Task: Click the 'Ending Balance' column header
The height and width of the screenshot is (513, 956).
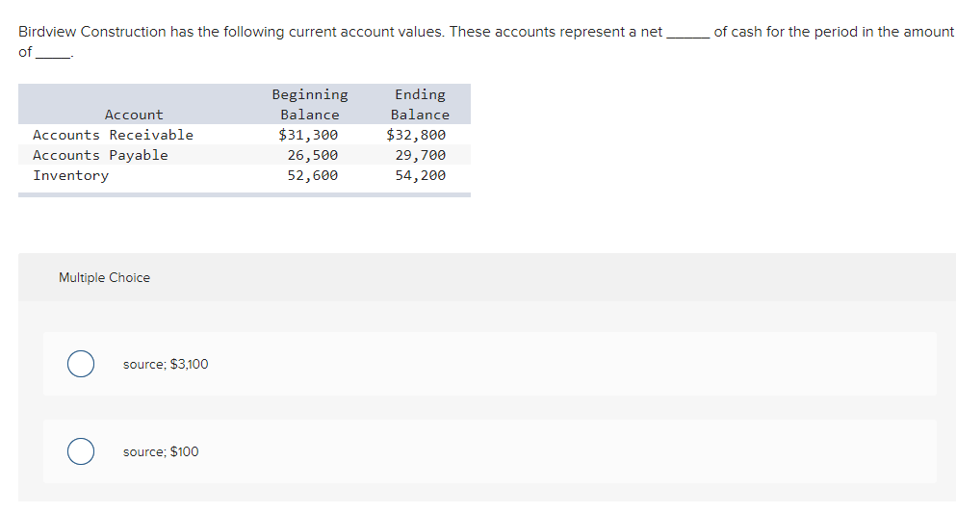Action: [420, 104]
